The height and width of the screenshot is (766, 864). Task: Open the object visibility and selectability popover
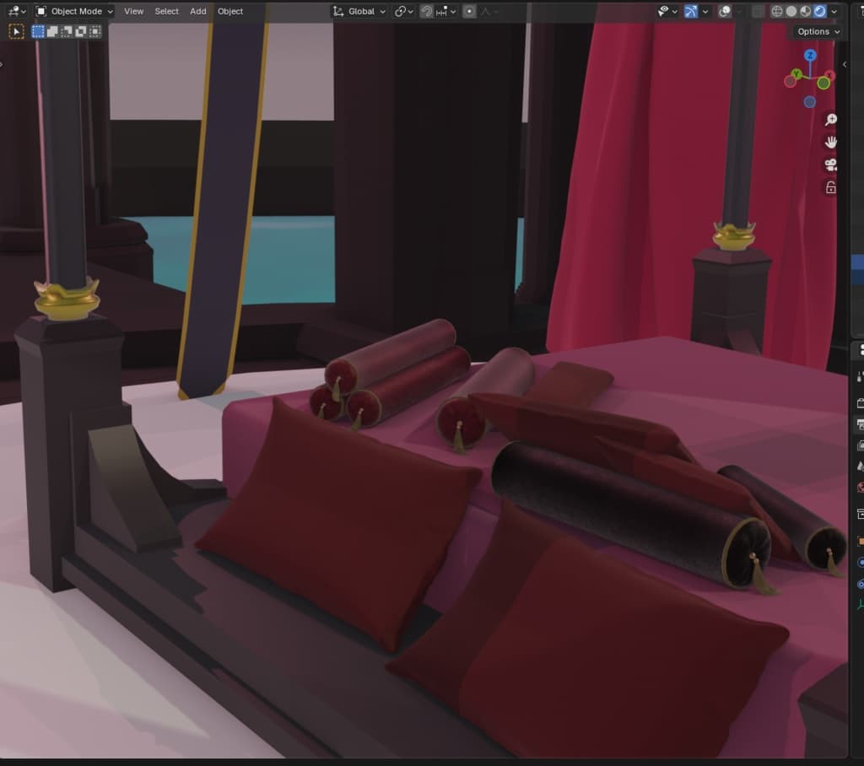(667, 11)
